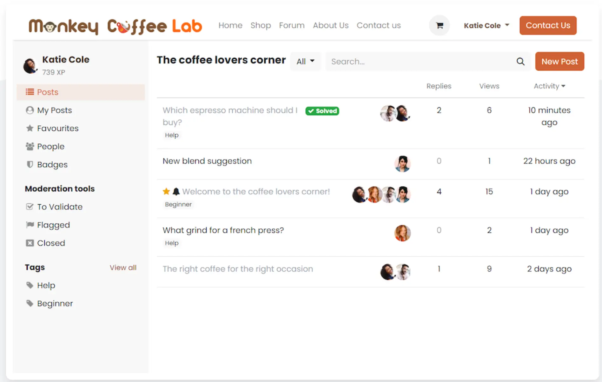
Task: Click the Help tag icon in sidebar
Action: coord(30,285)
